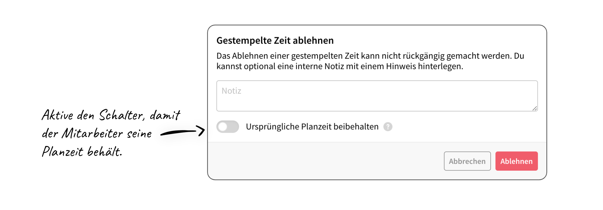Click handwritten text "Planzeit behält."
The height and width of the screenshot is (210, 603).
point(82,152)
